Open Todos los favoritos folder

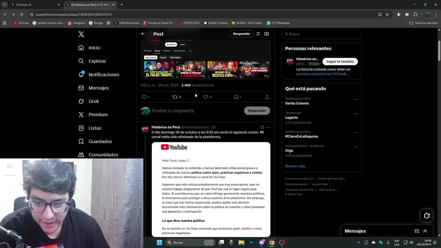423,23
